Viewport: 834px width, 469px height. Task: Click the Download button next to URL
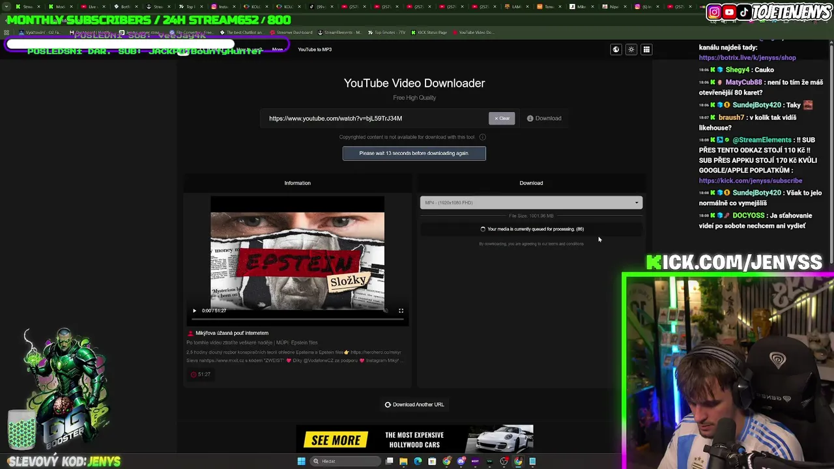tap(544, 119)
